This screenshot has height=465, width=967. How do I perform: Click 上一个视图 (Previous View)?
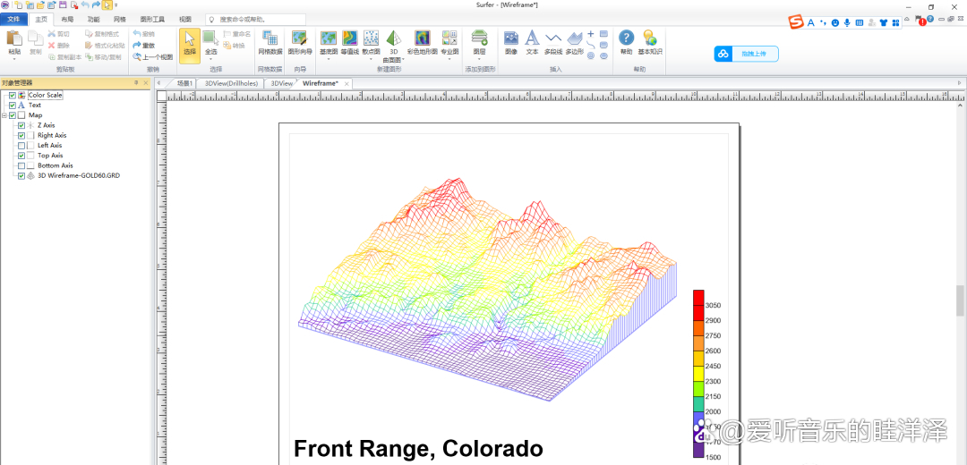(x=152, y=56)
